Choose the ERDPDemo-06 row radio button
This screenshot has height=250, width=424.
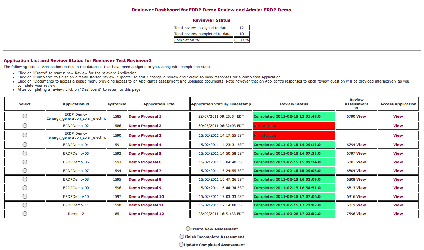coord(25,162)
